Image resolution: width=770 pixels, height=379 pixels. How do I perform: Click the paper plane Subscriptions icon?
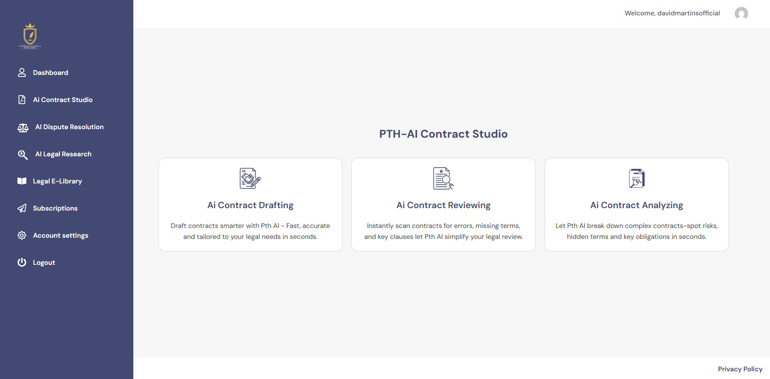pyautogui.click(x=22, y=208)
